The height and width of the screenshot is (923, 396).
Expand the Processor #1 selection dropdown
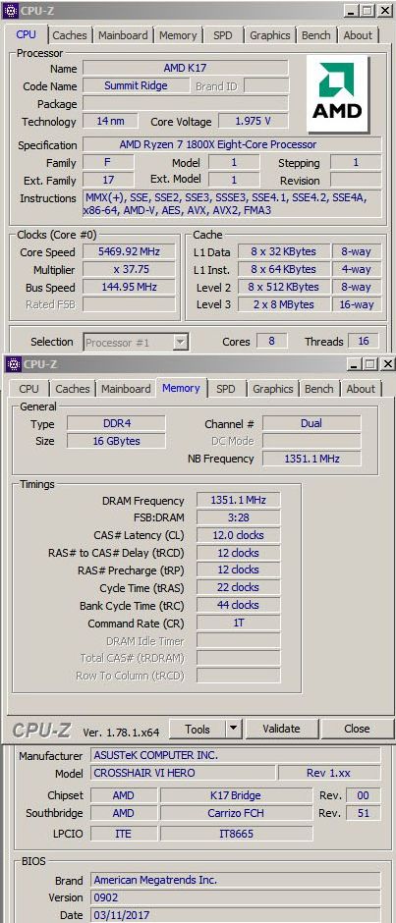tap(182, 342)
